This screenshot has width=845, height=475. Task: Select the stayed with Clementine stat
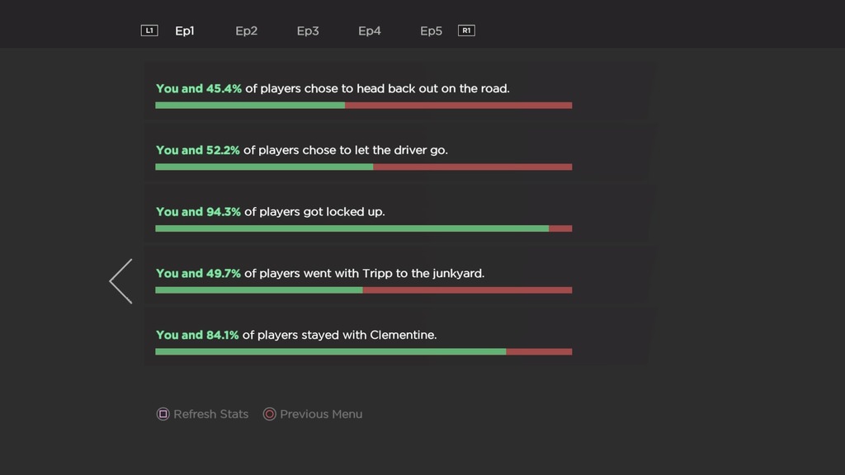pos(296,335)
